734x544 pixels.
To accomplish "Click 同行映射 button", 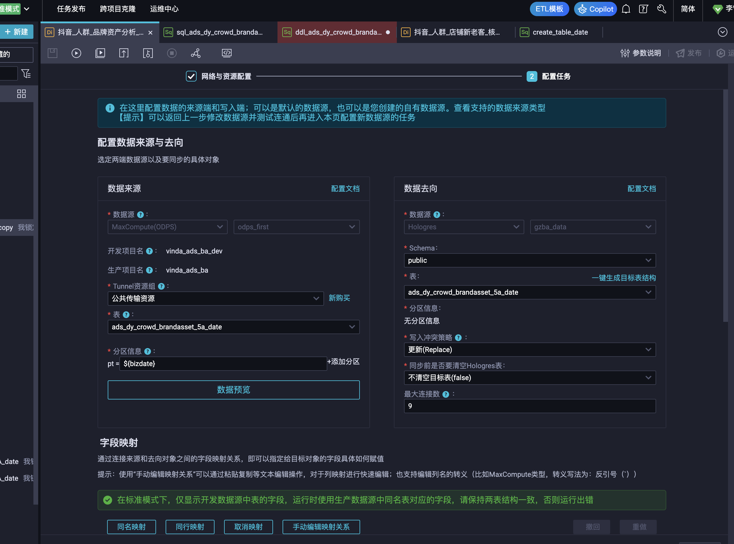I will [190, 527].
